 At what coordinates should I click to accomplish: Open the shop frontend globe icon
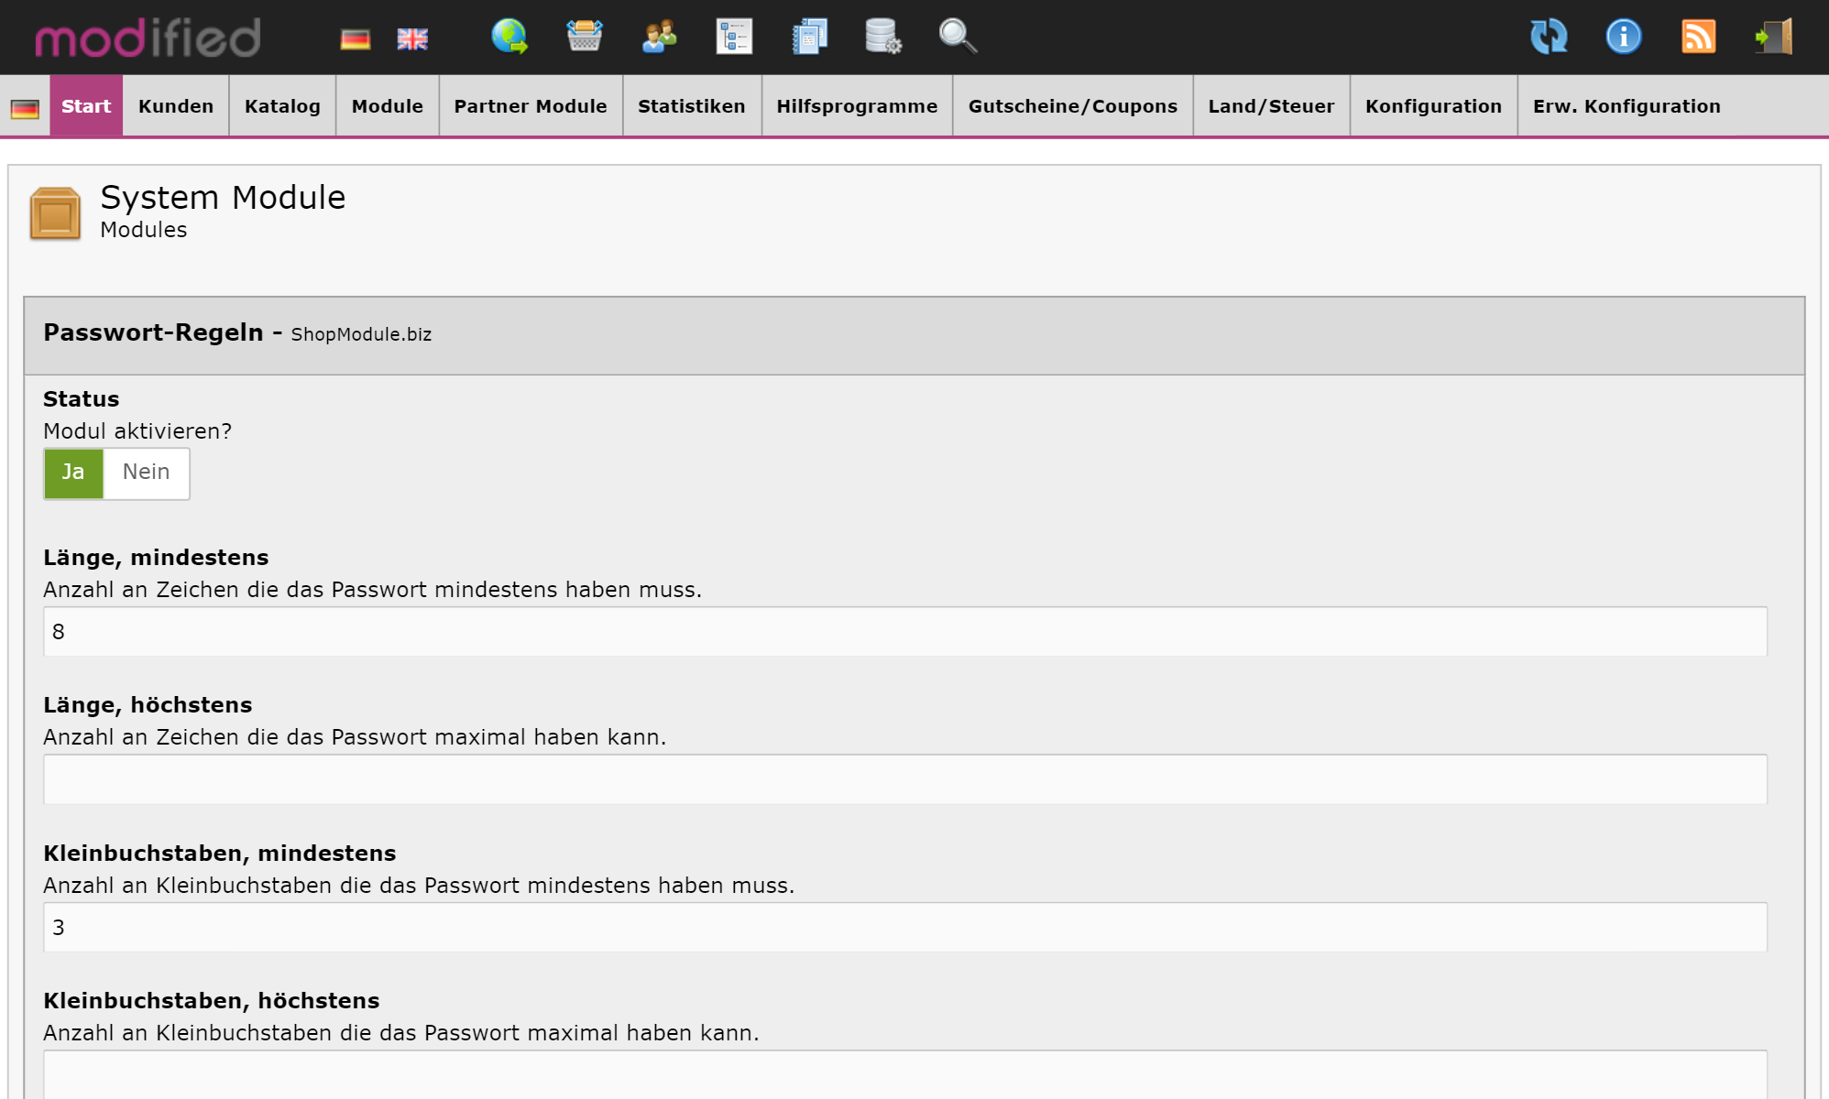(x=509, y=37)
